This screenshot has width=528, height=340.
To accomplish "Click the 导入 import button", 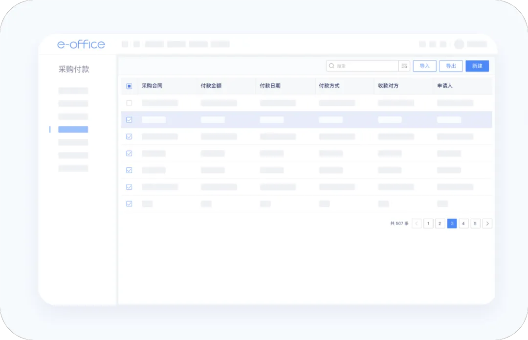I will click(424, 66).
